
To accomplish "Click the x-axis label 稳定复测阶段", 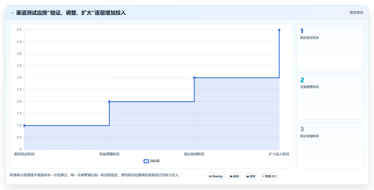I will pyautogui.click(x=194, y=154).
